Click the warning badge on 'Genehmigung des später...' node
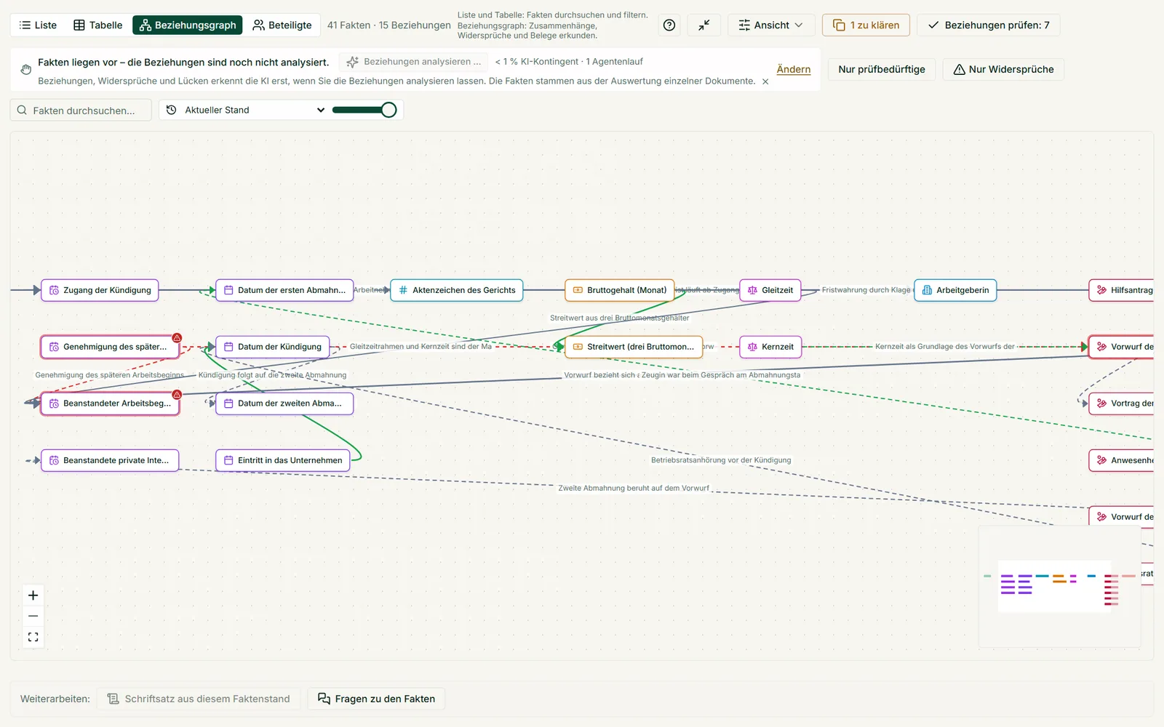This screenshot has height=727, width=1164. 177,338
